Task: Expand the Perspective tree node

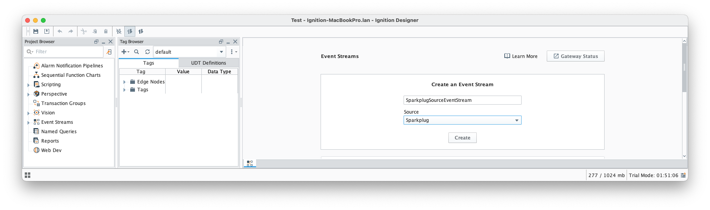Action: (28, 94)
